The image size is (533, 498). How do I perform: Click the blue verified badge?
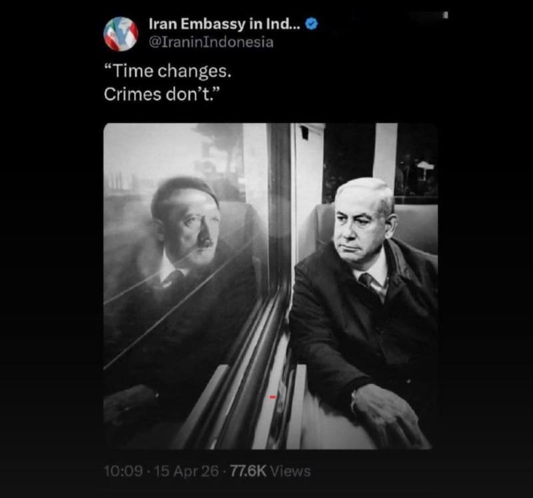tap(312, 24)
